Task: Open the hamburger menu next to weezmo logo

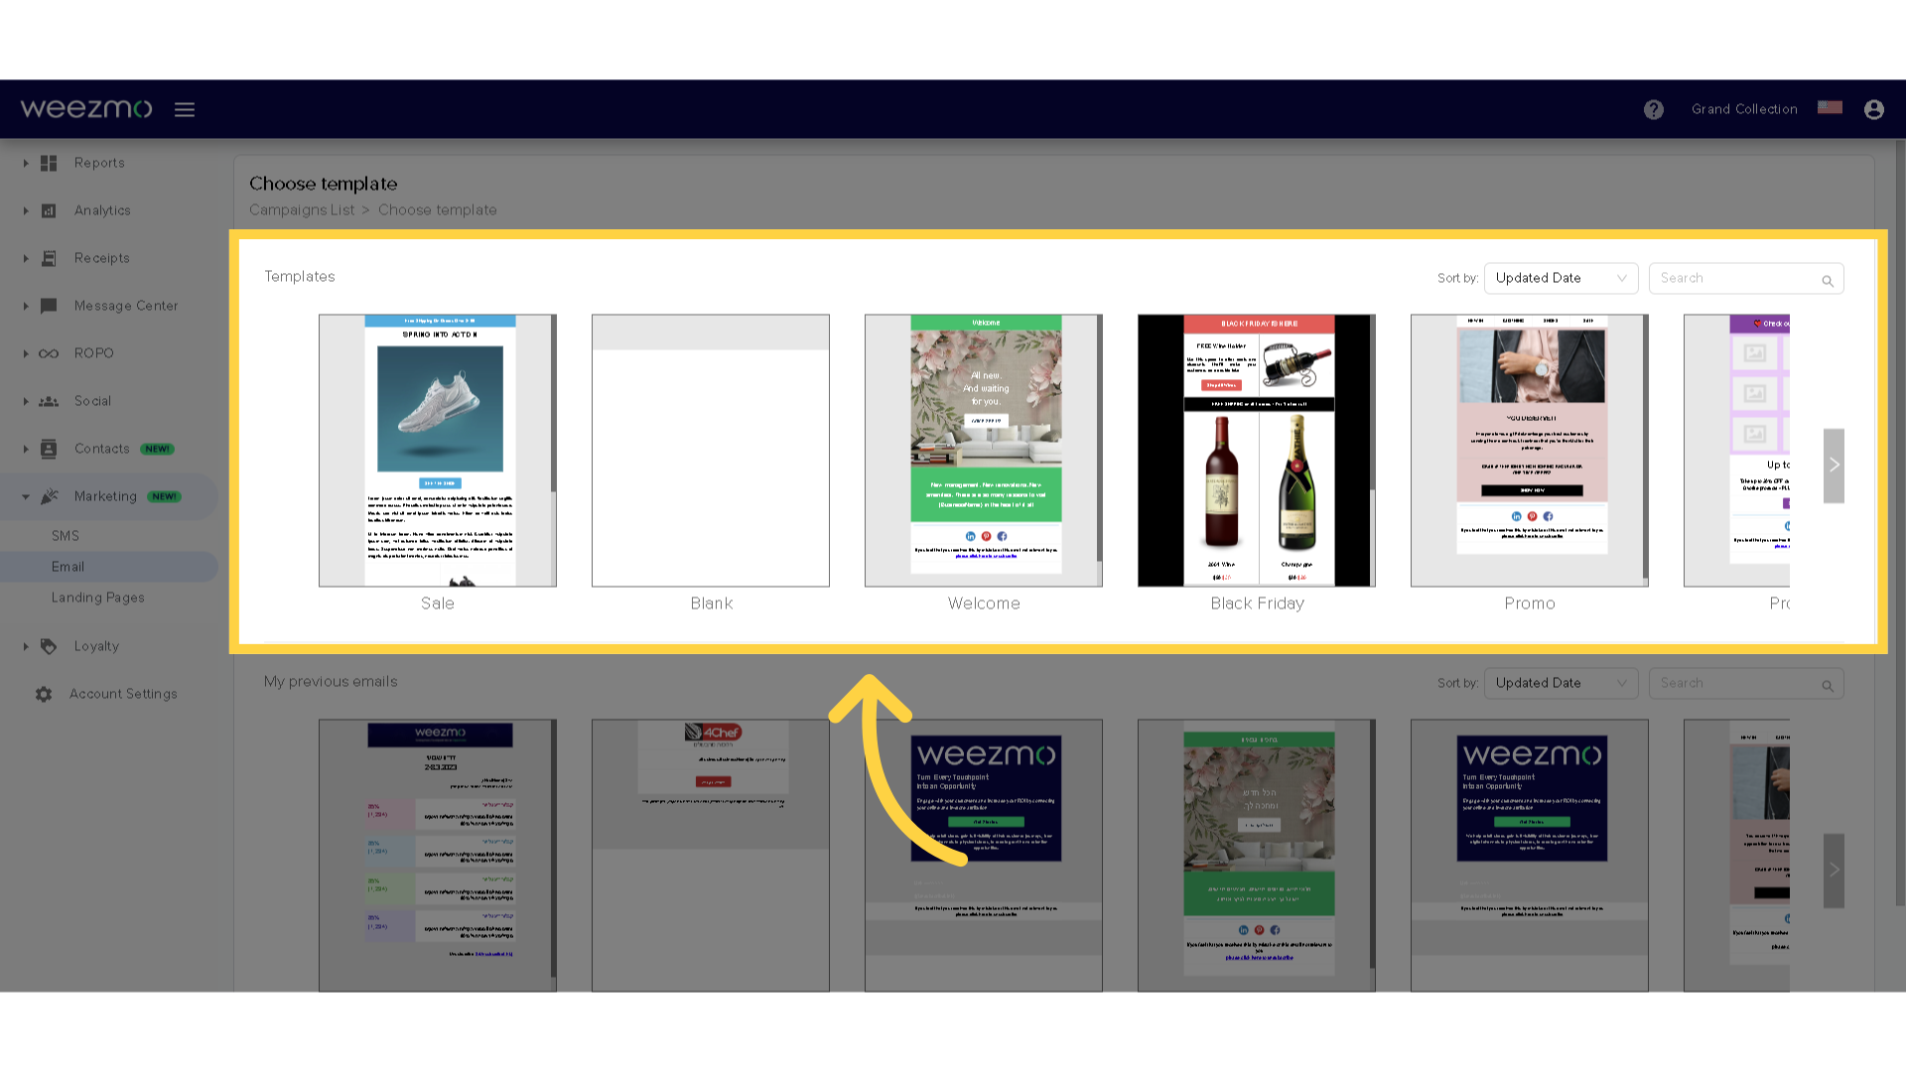Action: [x=185, y=109]
